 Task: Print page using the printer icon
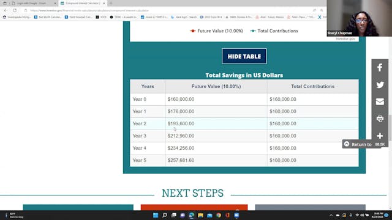coord(380,119)
